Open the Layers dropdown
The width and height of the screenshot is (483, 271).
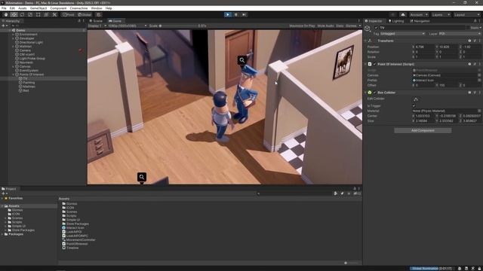tap(441, 14)
